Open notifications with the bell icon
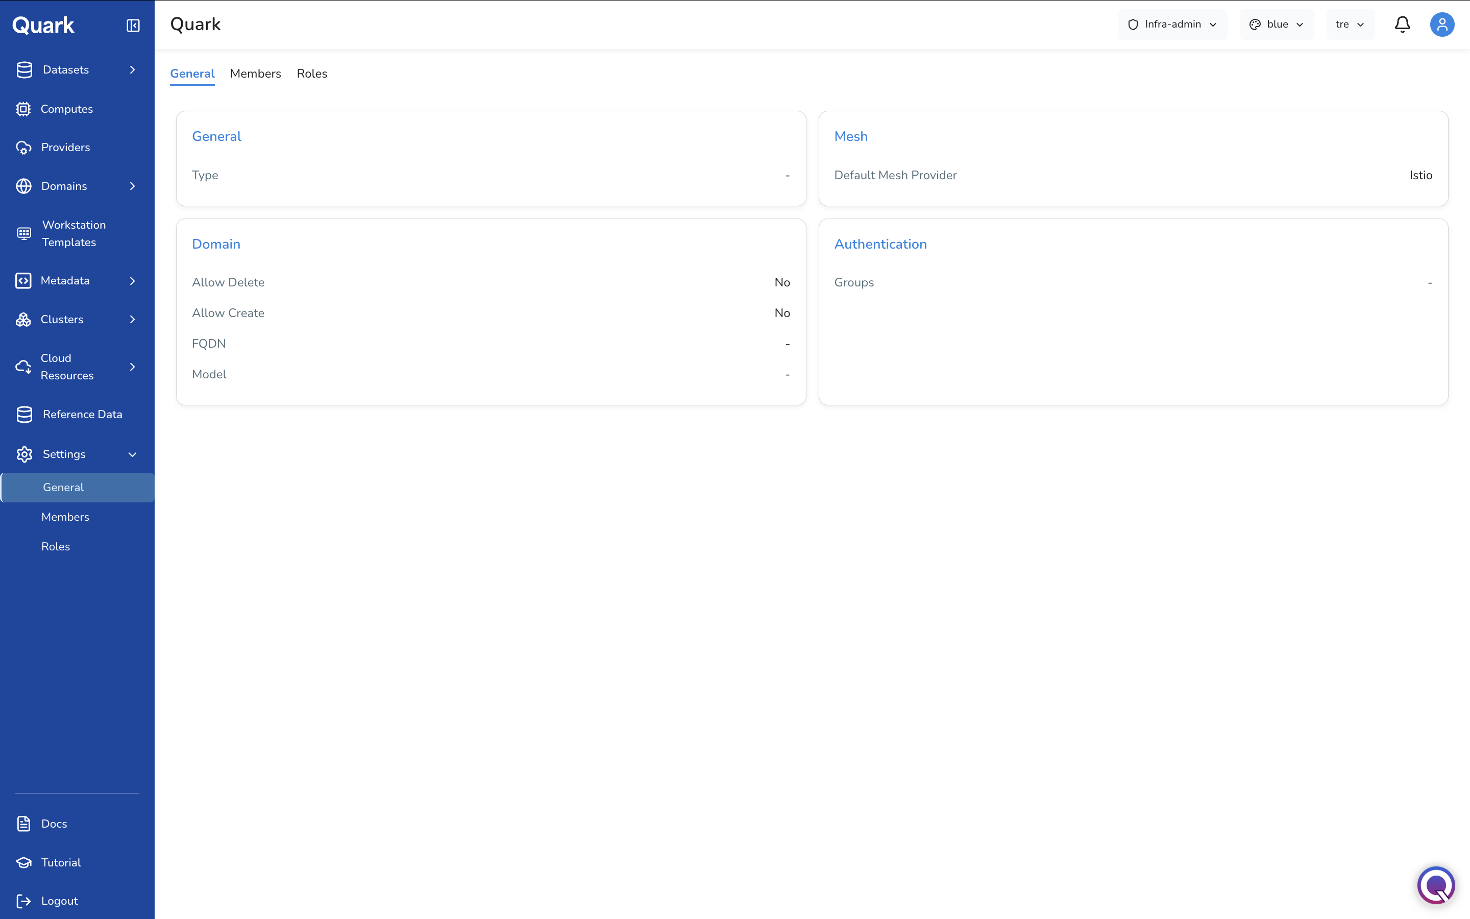The height and width of the screenshot is (919, 1470). pos(1403,25)
